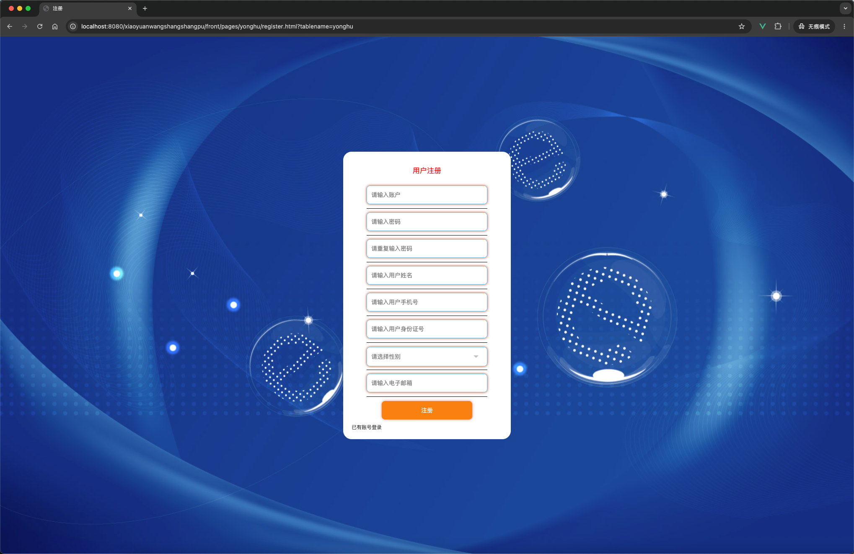Click the incognito 无痕模式 indicator
The height and width of the screenshot is (554, 854).
[x=814, y=26]
